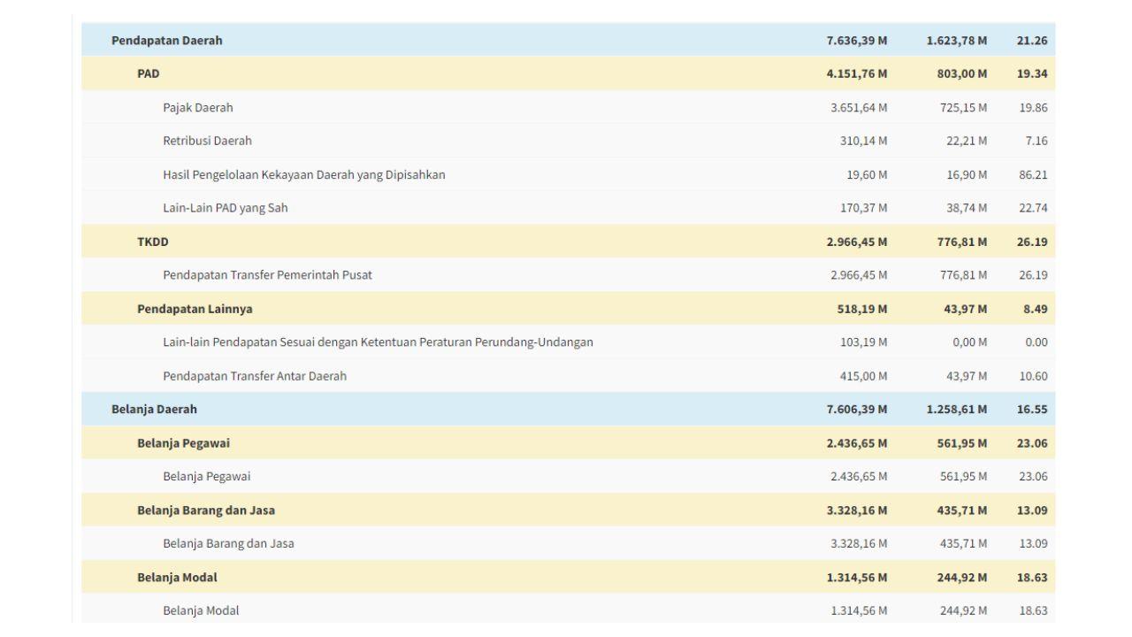This screenshot has height=637, width=1132.
Task: Click Pendapatan Transfer Pemerintah Pusat label
Action: 267,275
